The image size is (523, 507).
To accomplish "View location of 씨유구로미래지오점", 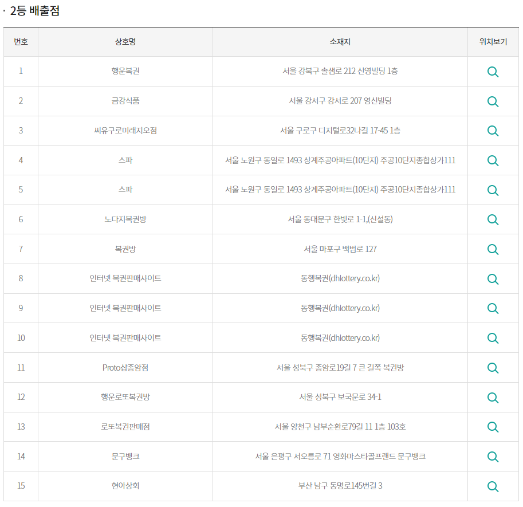I will 493,131.
